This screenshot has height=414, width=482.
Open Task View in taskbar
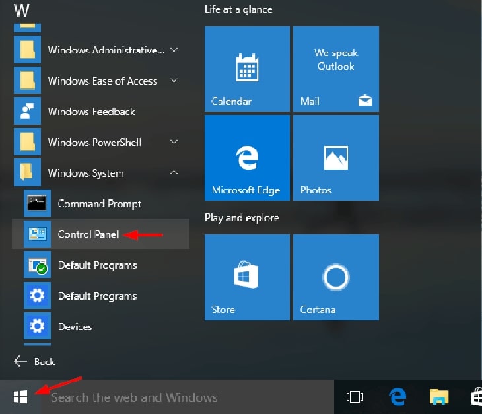pos(355,397)
